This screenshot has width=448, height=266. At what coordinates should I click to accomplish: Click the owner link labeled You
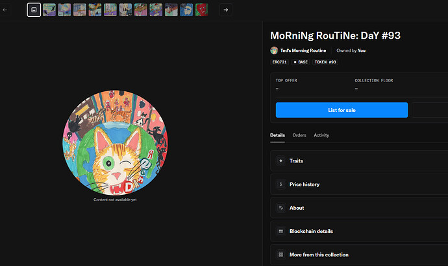[x=362, y=50]
